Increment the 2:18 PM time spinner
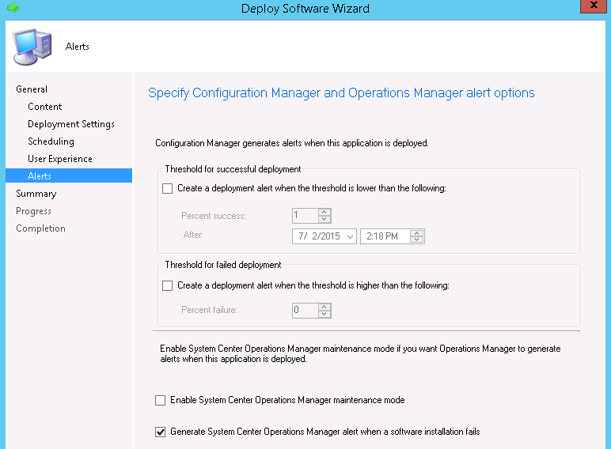This screenshot has height=449, width=611. (418, 232)
